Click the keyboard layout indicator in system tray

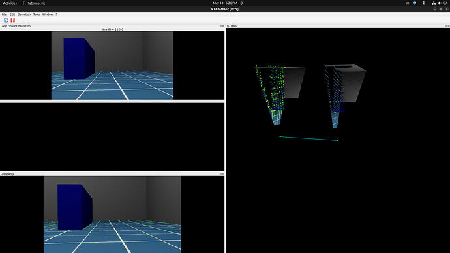[x=408, y=3]
